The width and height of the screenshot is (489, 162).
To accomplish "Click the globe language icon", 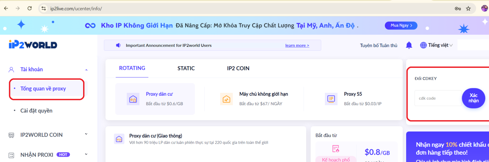I will click(x=423, y=45).
